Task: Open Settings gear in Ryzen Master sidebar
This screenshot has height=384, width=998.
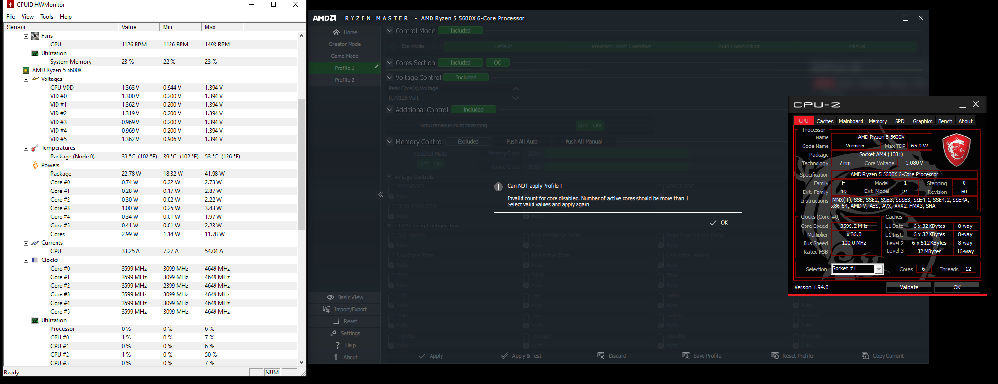Action: 333,333
